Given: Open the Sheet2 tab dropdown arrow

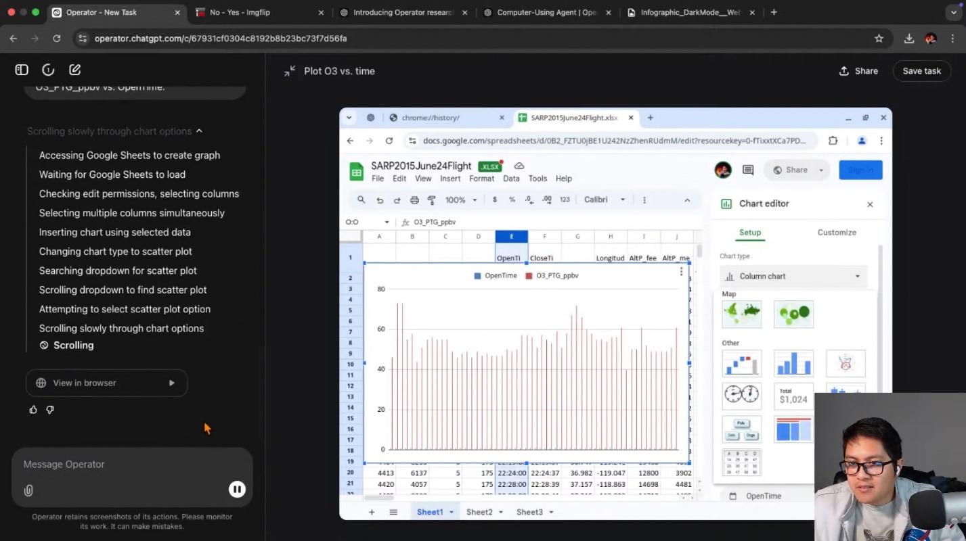Looking at the screenshot, I should click(501, 512).
